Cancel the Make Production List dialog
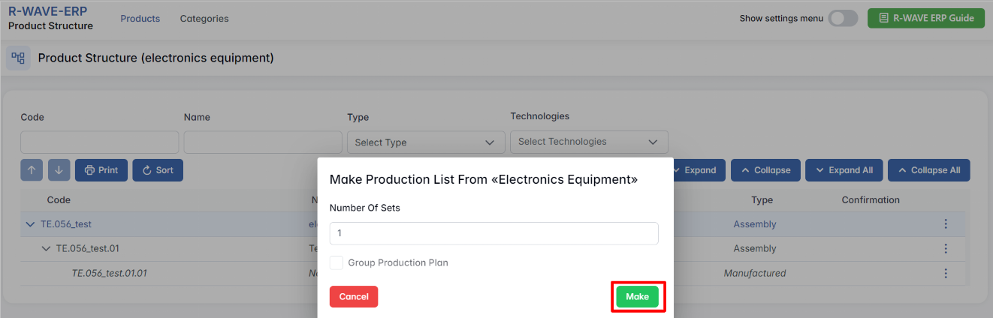The width and height of the screenshot is (993, 318). click(353, 297)
